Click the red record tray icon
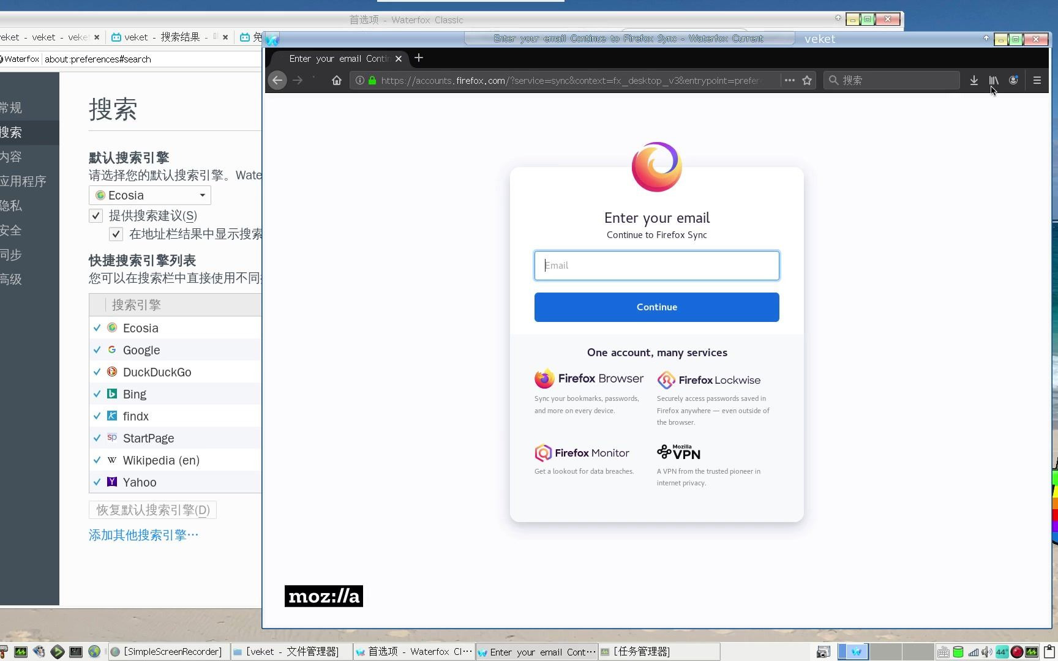 pos(1017,652)
